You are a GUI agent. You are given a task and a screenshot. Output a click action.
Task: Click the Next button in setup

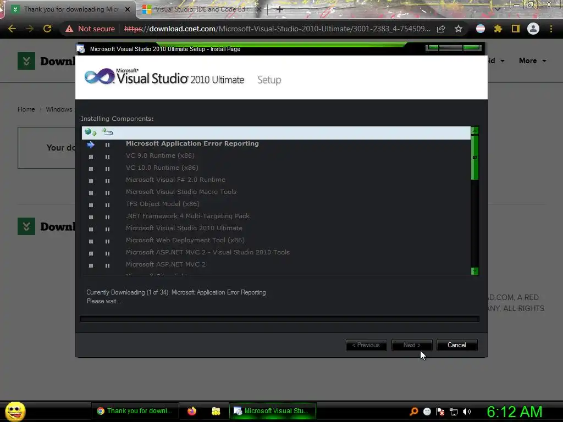(x=411, y=345)
